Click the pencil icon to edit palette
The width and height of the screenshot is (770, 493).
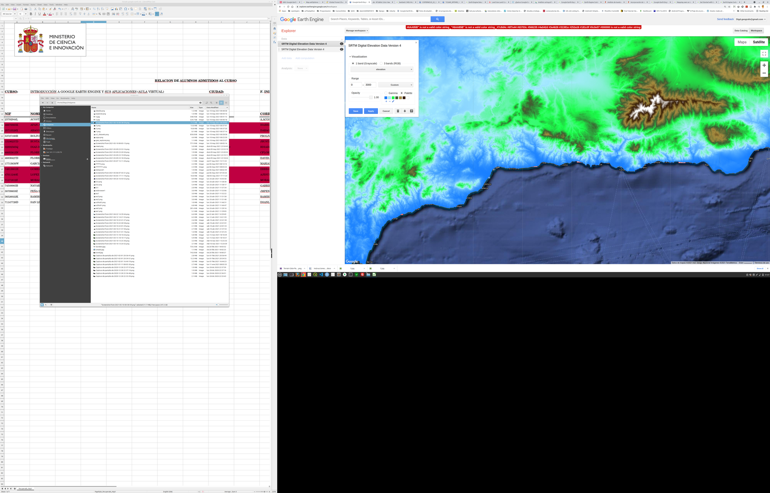click(x=393, y=102)
